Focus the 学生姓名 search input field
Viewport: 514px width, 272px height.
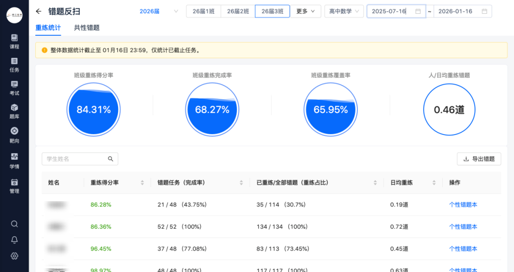coord(80,159)
